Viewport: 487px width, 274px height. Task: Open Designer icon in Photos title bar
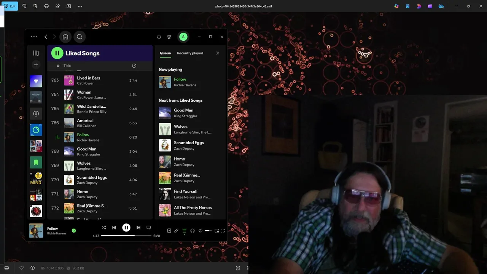(x=407, y=6)
